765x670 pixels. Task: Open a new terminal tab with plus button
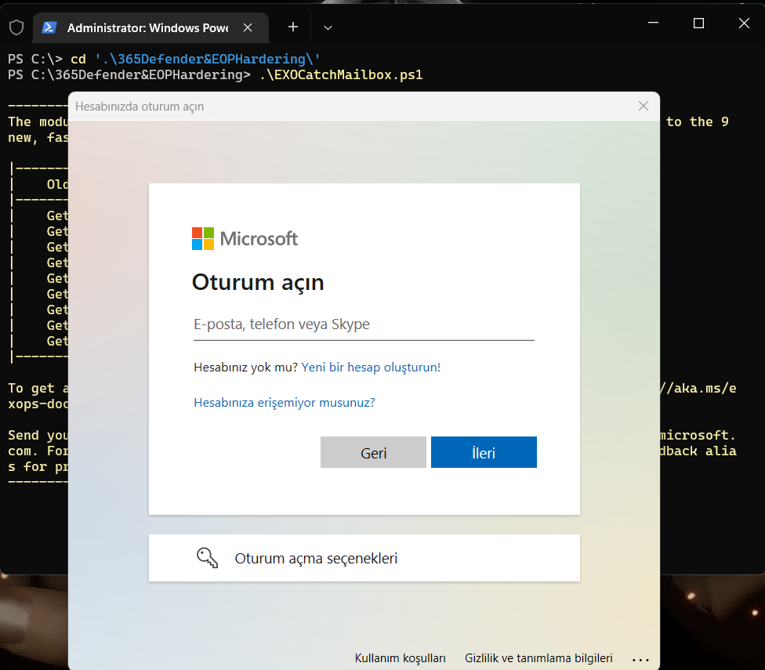coord(292,27)
